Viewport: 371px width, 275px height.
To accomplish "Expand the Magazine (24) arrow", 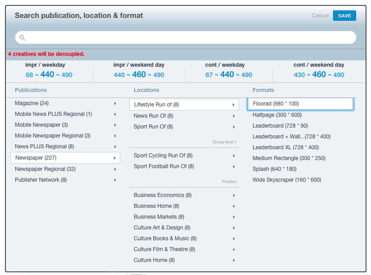I will 115,103.
